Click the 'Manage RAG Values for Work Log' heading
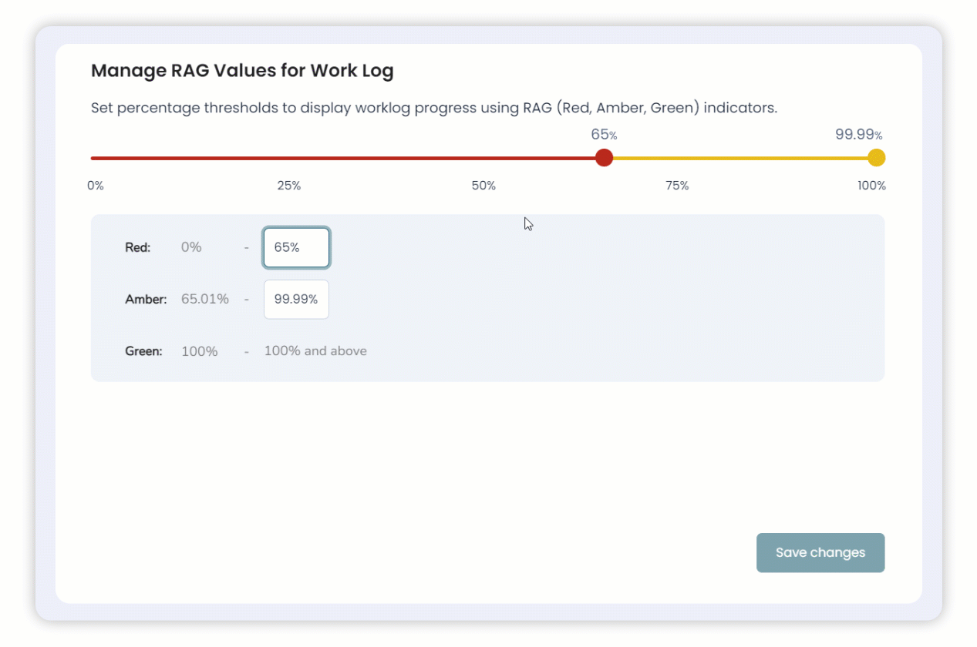 pyautogui.click(x=242, y=71)
